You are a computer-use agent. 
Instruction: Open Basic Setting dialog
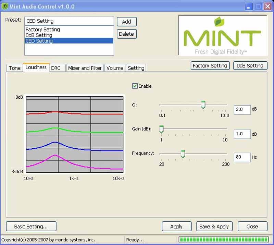coord(31,226)
